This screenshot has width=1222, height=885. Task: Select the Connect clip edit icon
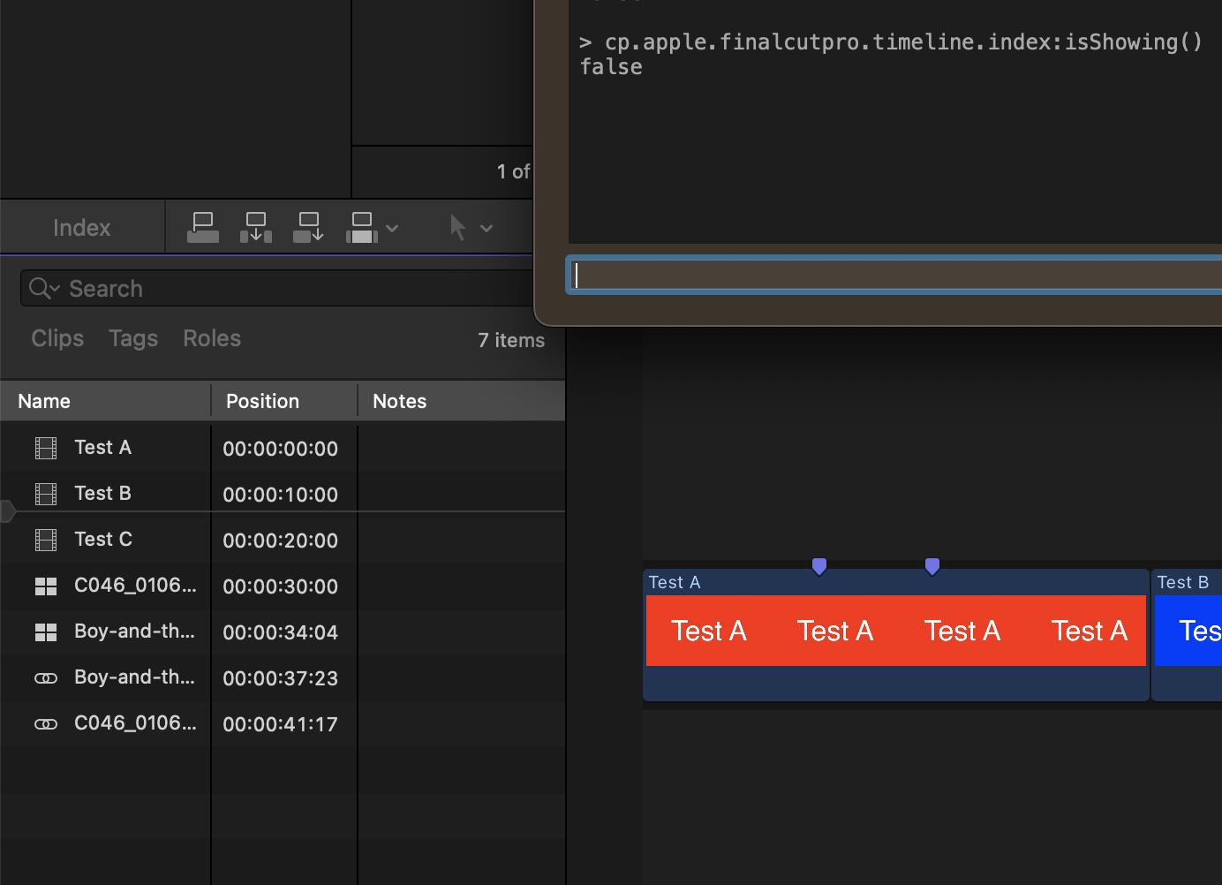click(x=202, y=226)
